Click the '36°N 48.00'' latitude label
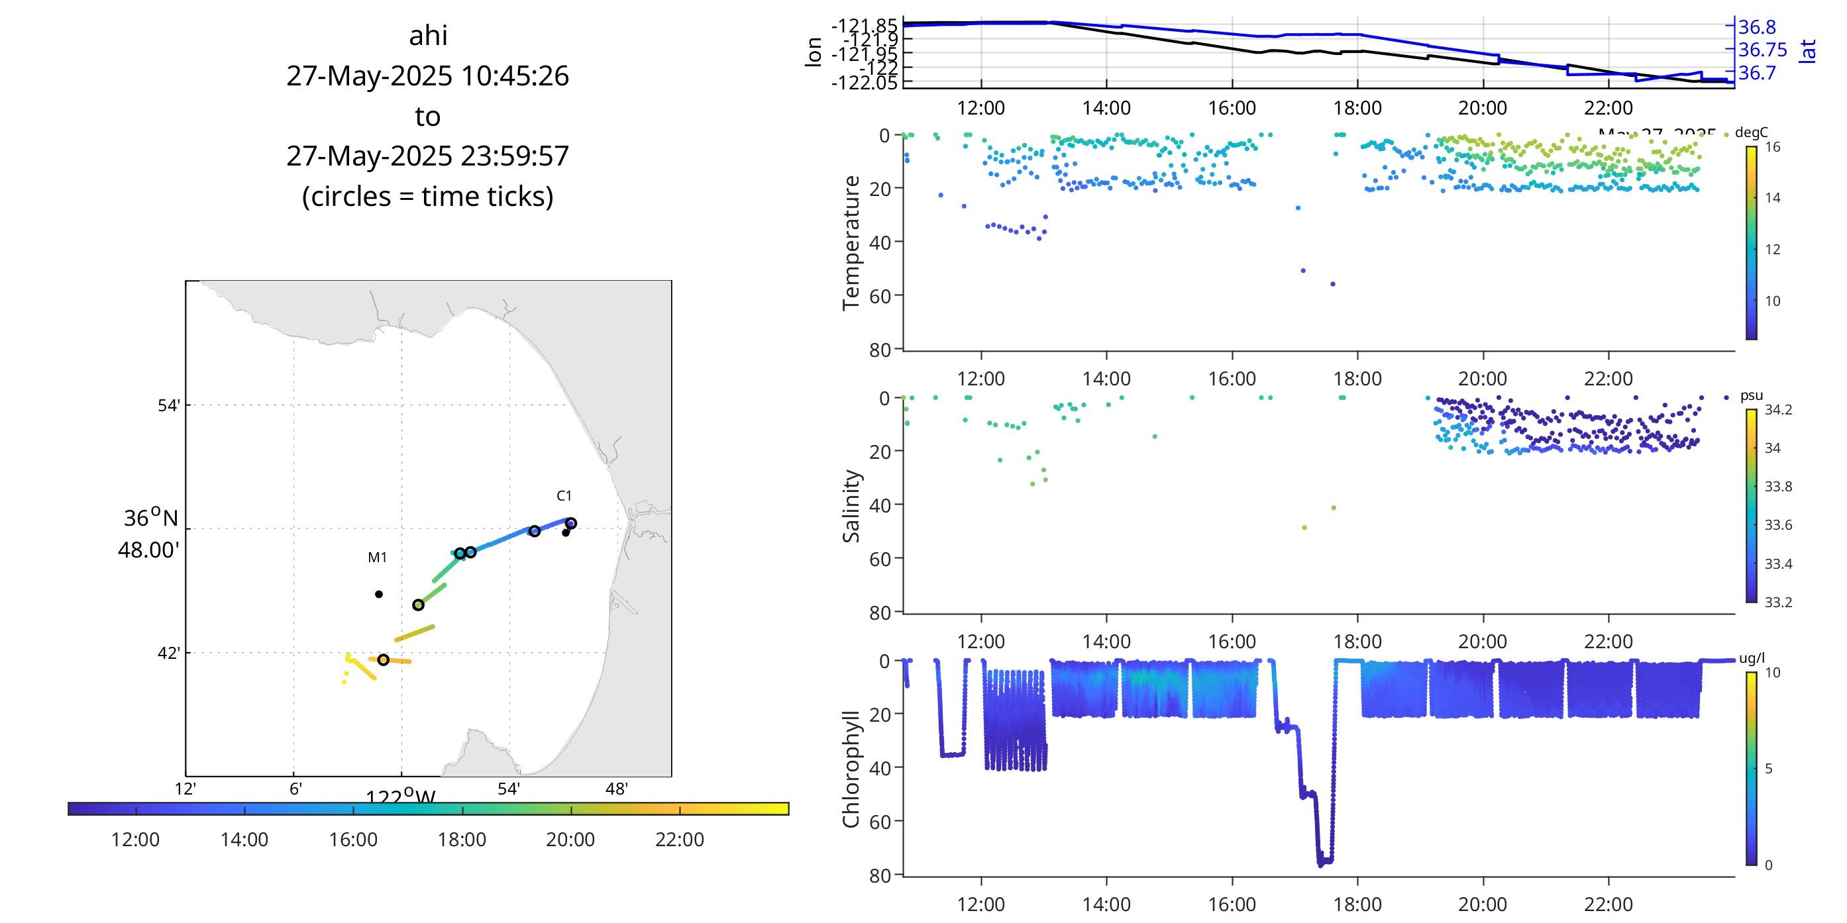The image size is (1847, 923). click(x=149, y=534)
